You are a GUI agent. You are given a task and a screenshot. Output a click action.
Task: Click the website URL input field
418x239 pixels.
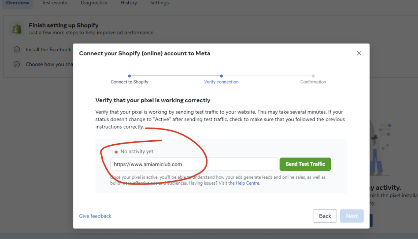[x=194, y=164]
